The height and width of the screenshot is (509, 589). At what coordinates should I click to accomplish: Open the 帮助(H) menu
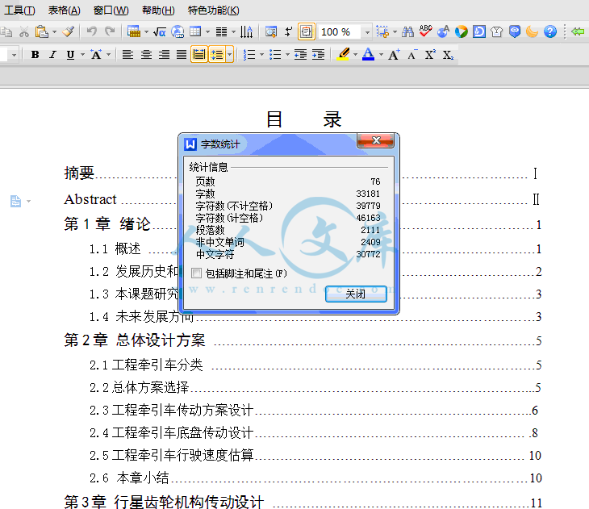click(x=158, y=10)
